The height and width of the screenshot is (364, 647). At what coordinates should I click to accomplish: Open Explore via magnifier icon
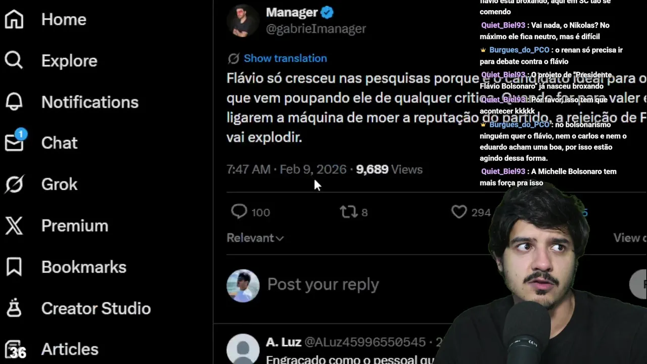click(x=14, y=61)
